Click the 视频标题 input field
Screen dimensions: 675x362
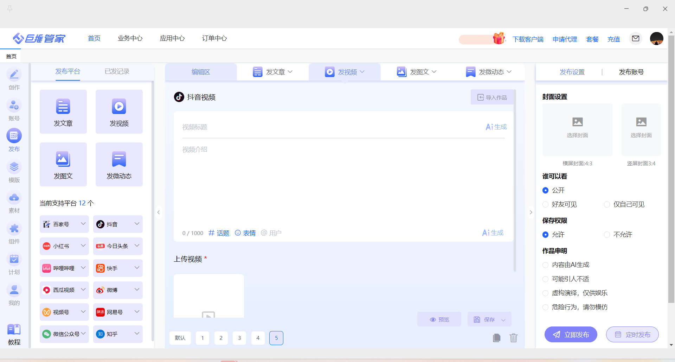pyautogui.click(x=330, y=127)
